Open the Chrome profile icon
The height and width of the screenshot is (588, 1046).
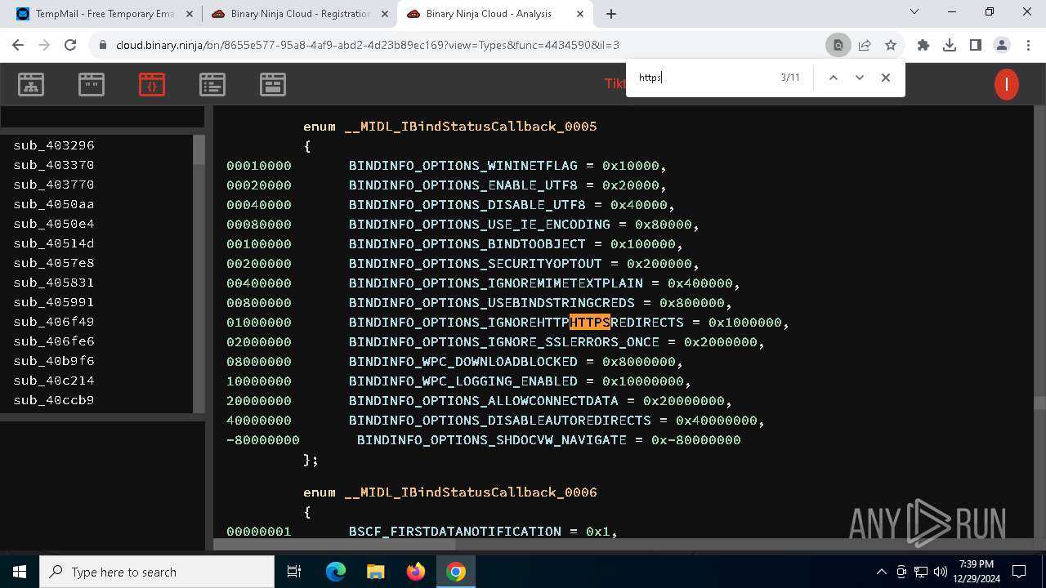pos(1001,46)
